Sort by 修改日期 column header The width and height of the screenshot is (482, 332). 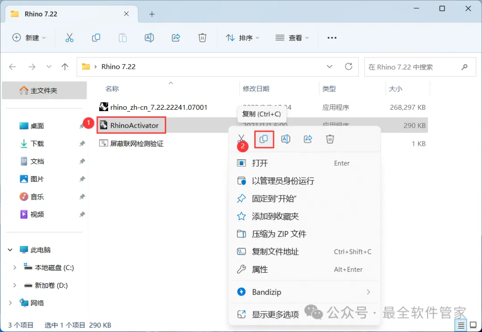pyautogui.click(x=256, y=89)
